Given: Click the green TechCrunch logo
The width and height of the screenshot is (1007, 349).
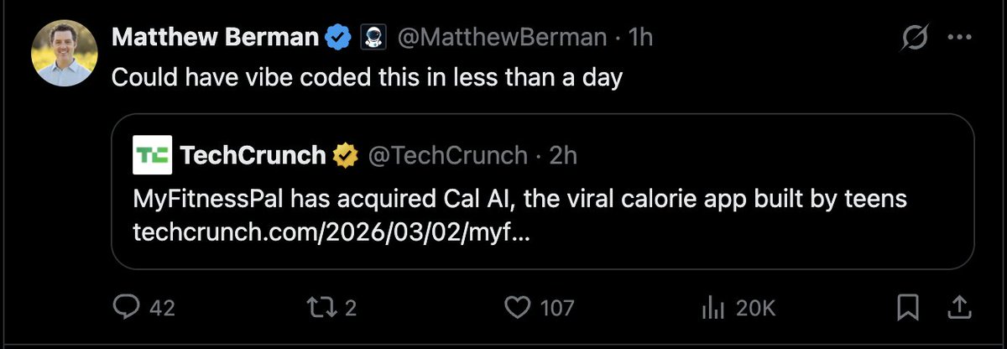Looking at the screenshot, I should tap(153, 155).
